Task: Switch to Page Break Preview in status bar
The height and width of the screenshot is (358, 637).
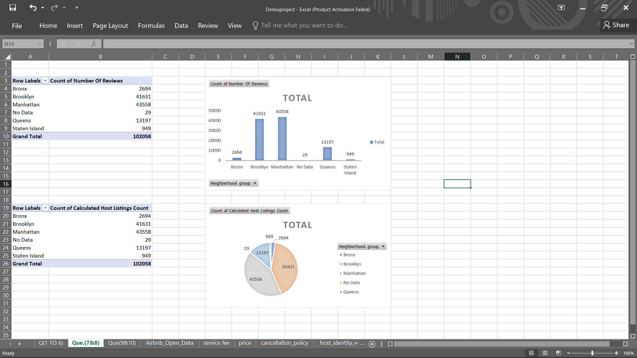Action: pyautogui.click(x=559, y=353)
